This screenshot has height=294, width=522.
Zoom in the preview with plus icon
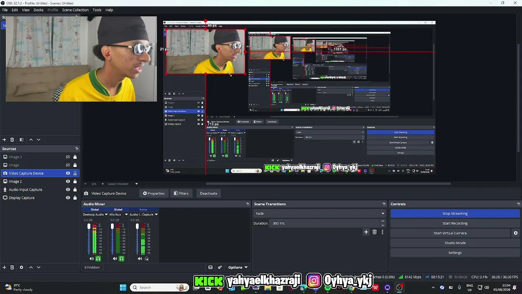pyautogui.click(x=102, y=184)
